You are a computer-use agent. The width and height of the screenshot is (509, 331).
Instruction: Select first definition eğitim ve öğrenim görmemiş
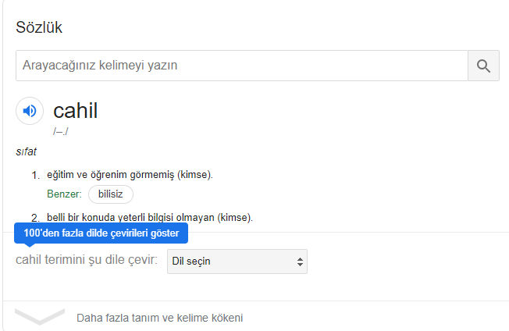click(x=130, y=174)
